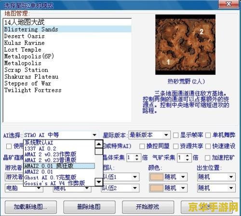Select Ghost AI 0.7完整版 option

pyautogui.click(x=59, y=177)
